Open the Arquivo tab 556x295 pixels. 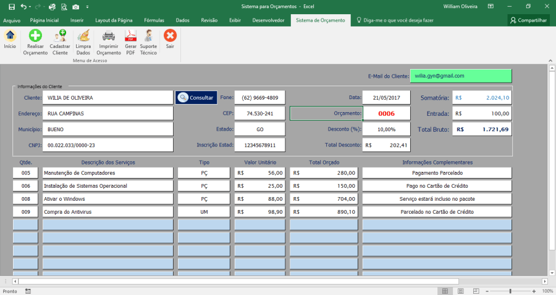pos(12,20)
